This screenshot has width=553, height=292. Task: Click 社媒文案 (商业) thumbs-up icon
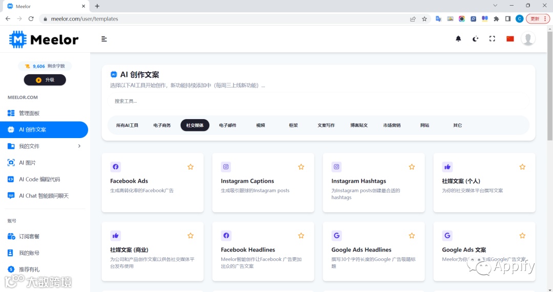[x=115, y=236]
